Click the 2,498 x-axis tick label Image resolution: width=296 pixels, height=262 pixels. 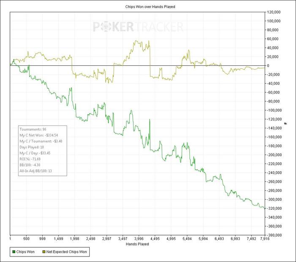pyautogui.click(x=90, y=239)
